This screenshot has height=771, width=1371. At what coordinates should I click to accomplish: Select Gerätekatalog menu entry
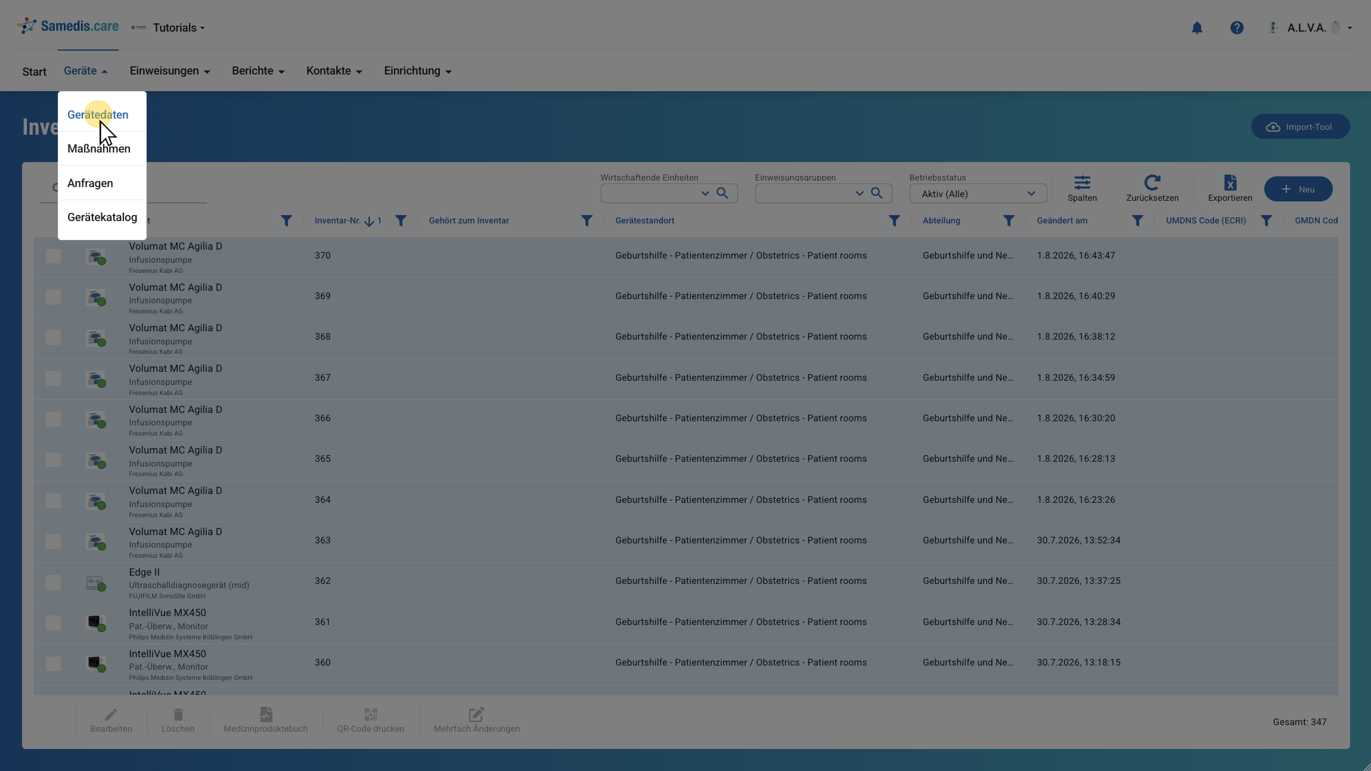[x=102, y=217]
